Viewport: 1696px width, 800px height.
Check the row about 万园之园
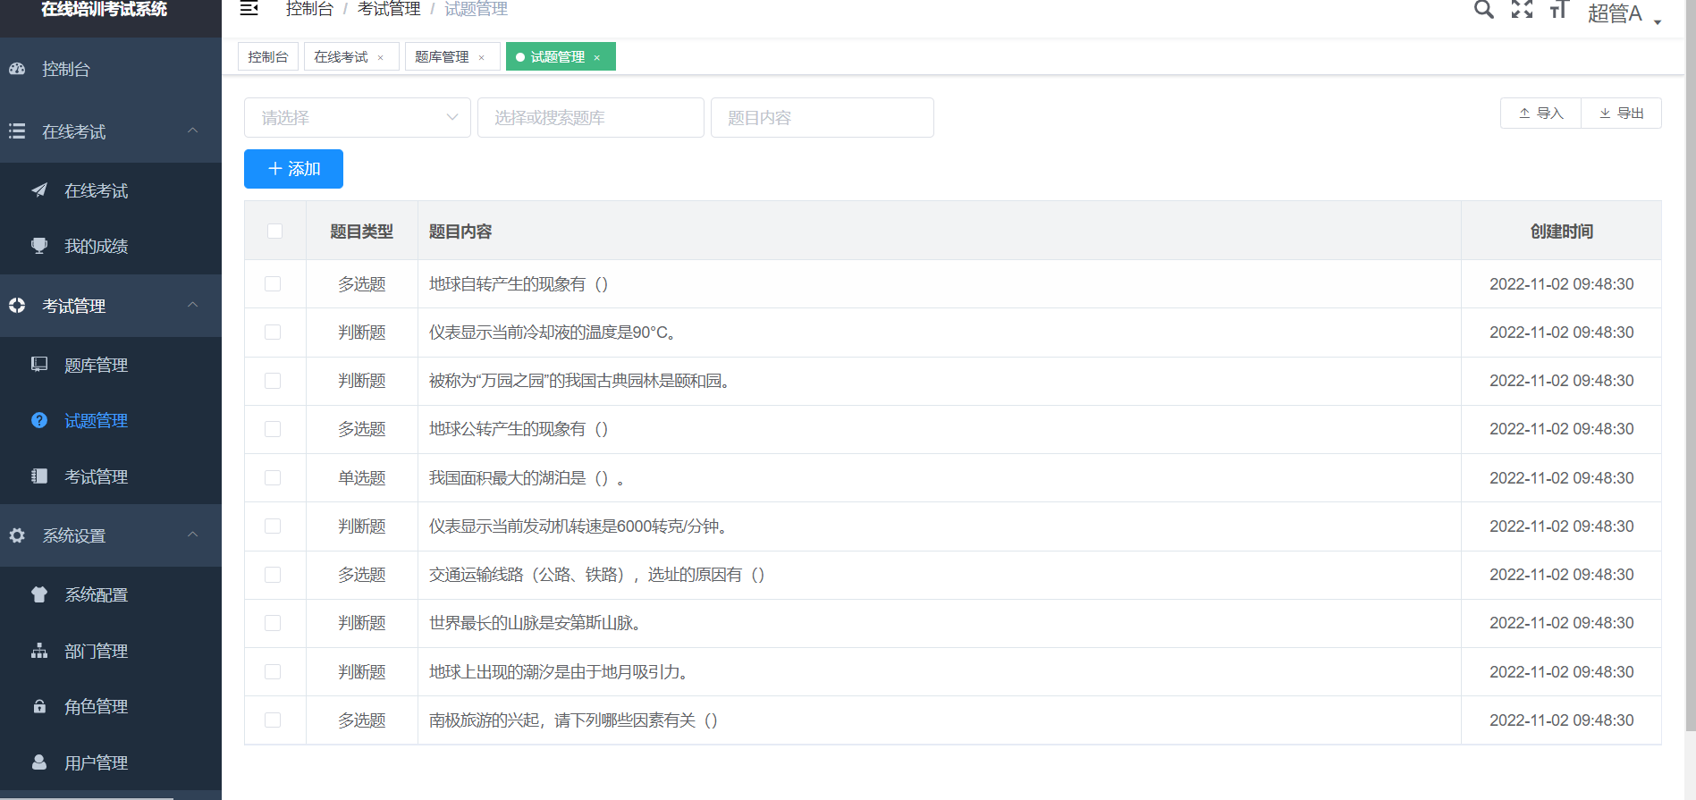[x=273, y=381]
